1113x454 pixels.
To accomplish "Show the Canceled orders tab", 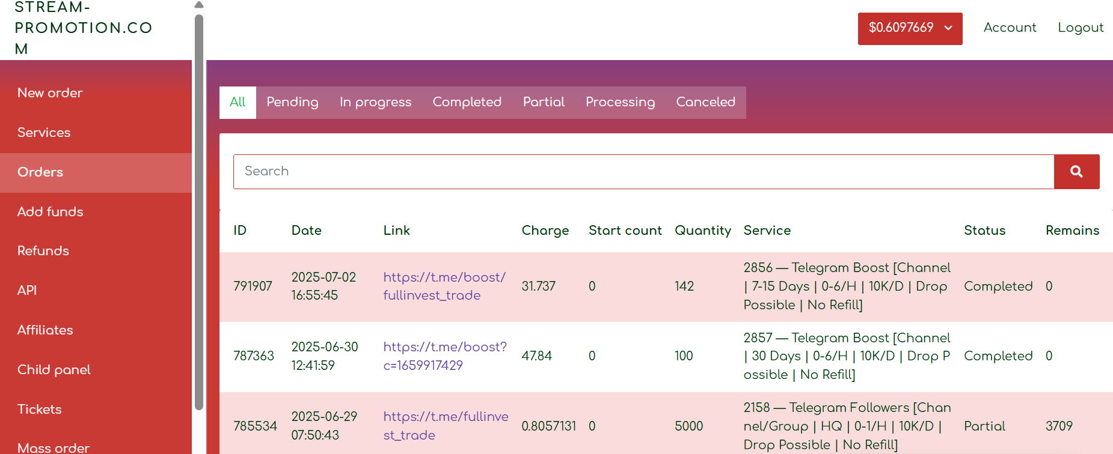I will [705, 102].
